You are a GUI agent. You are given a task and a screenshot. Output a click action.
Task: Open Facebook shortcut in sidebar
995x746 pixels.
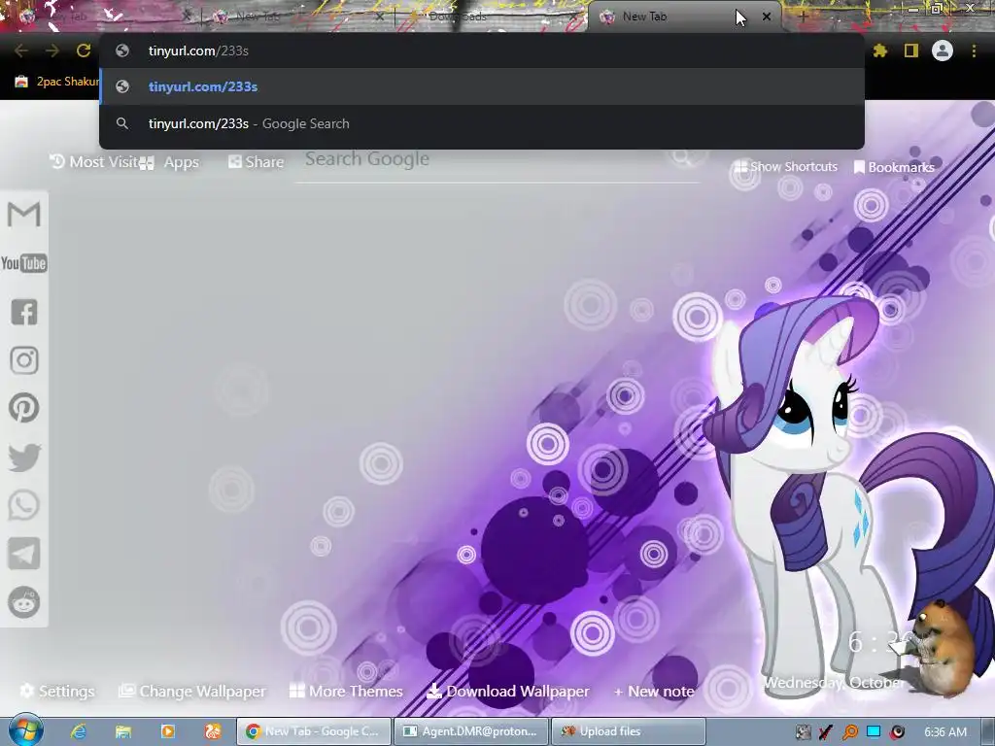pos(24,312)
